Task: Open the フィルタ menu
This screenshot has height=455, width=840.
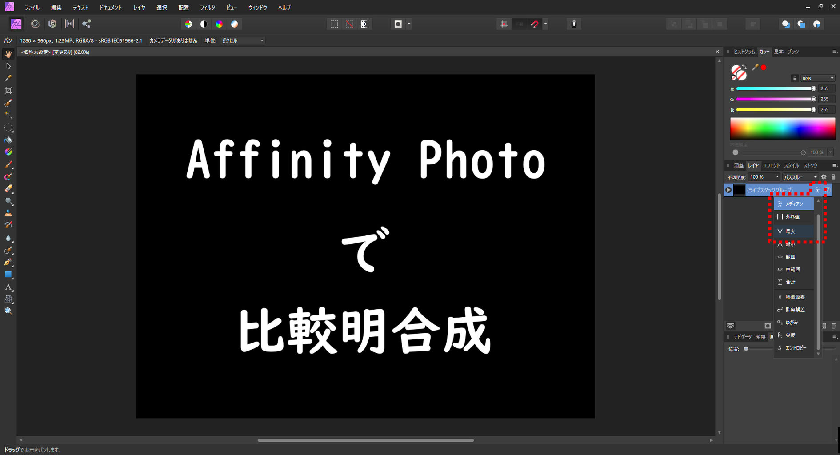Action: point(208,8)
